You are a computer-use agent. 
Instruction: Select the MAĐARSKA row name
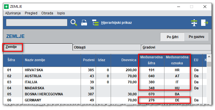point(34,88)
